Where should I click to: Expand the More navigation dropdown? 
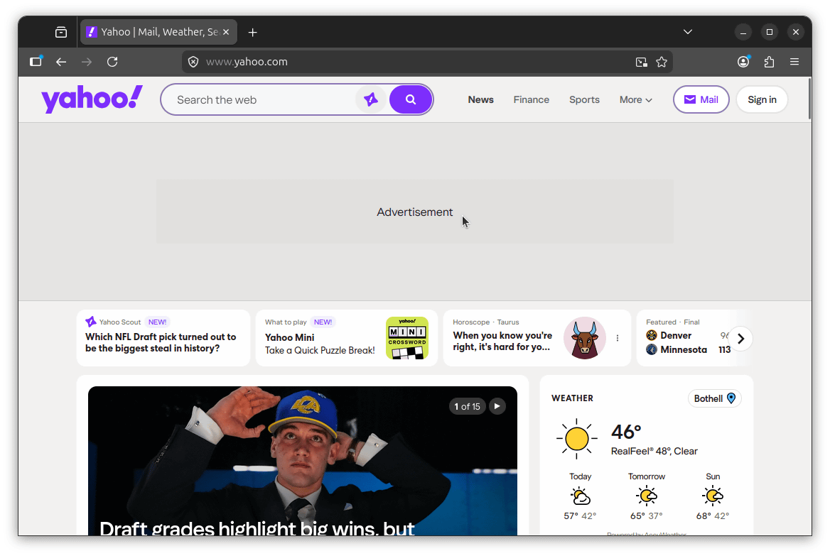click(635, 99)
